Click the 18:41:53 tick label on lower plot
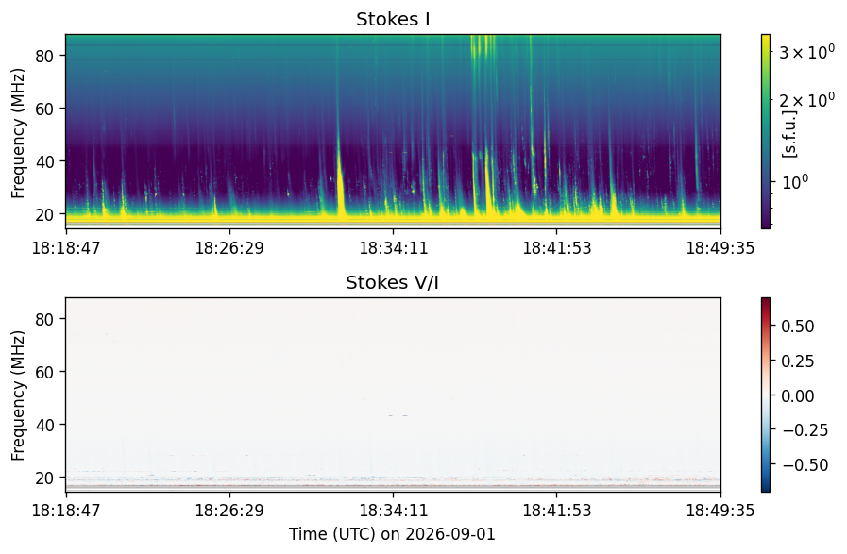847x554 pixels. coord(557,511)
